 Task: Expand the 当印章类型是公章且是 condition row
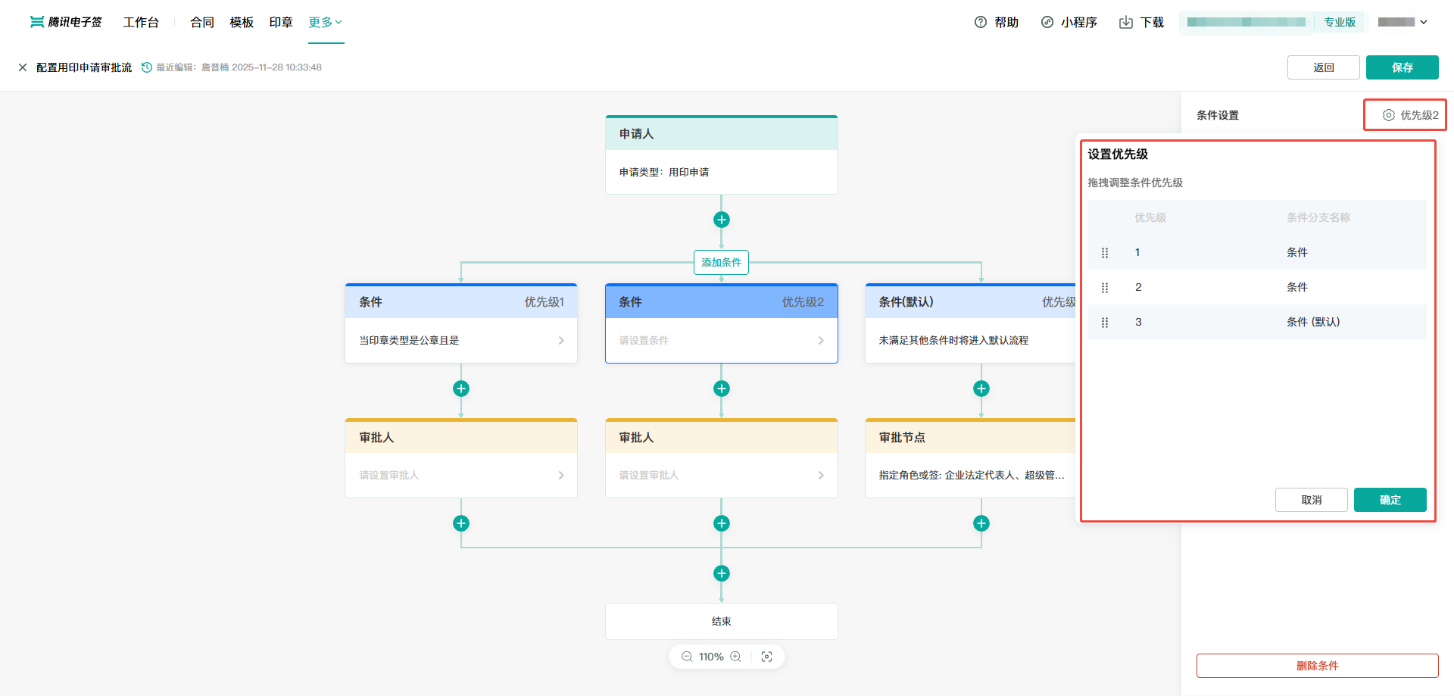560,341
